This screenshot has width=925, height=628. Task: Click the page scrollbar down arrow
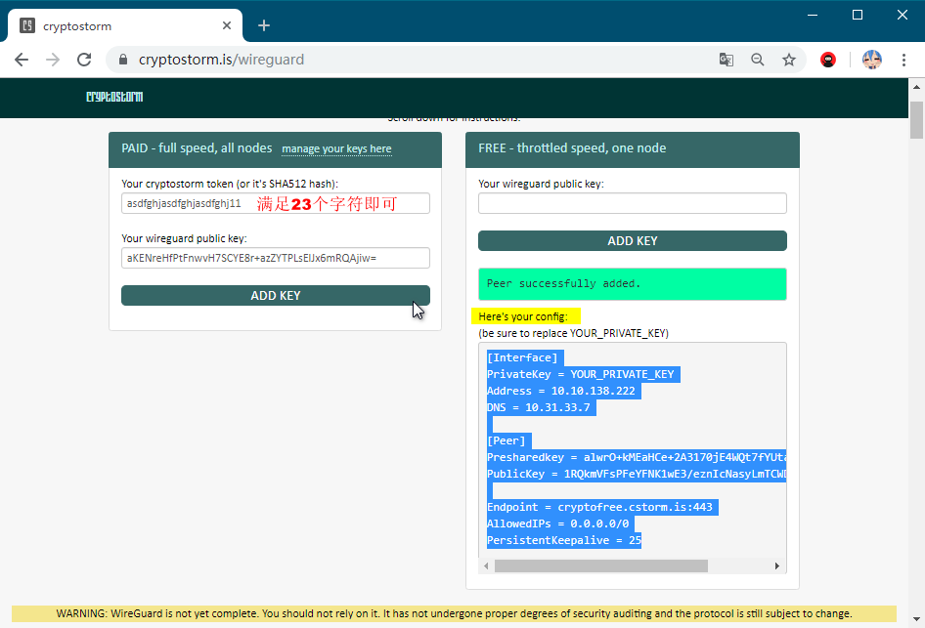tap(916, 619)
